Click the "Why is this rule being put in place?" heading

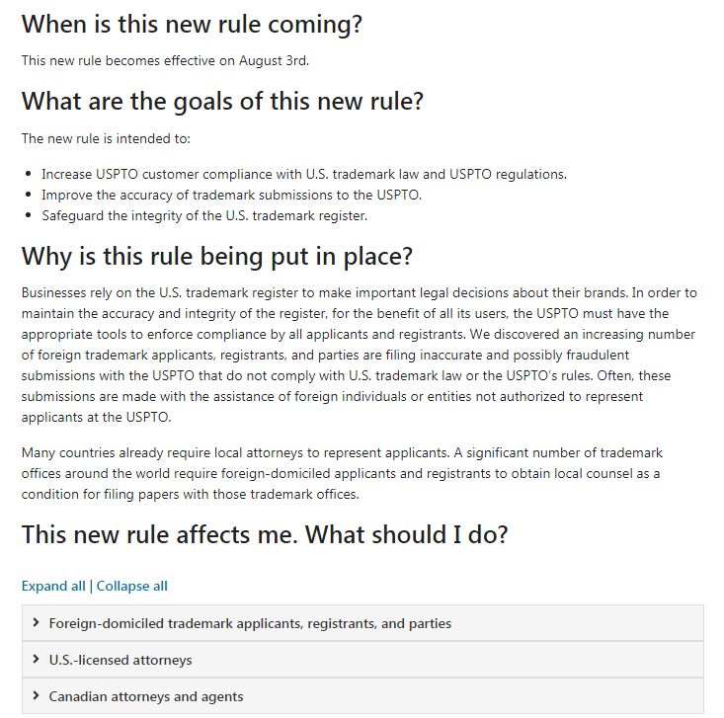tap(217, 256)
